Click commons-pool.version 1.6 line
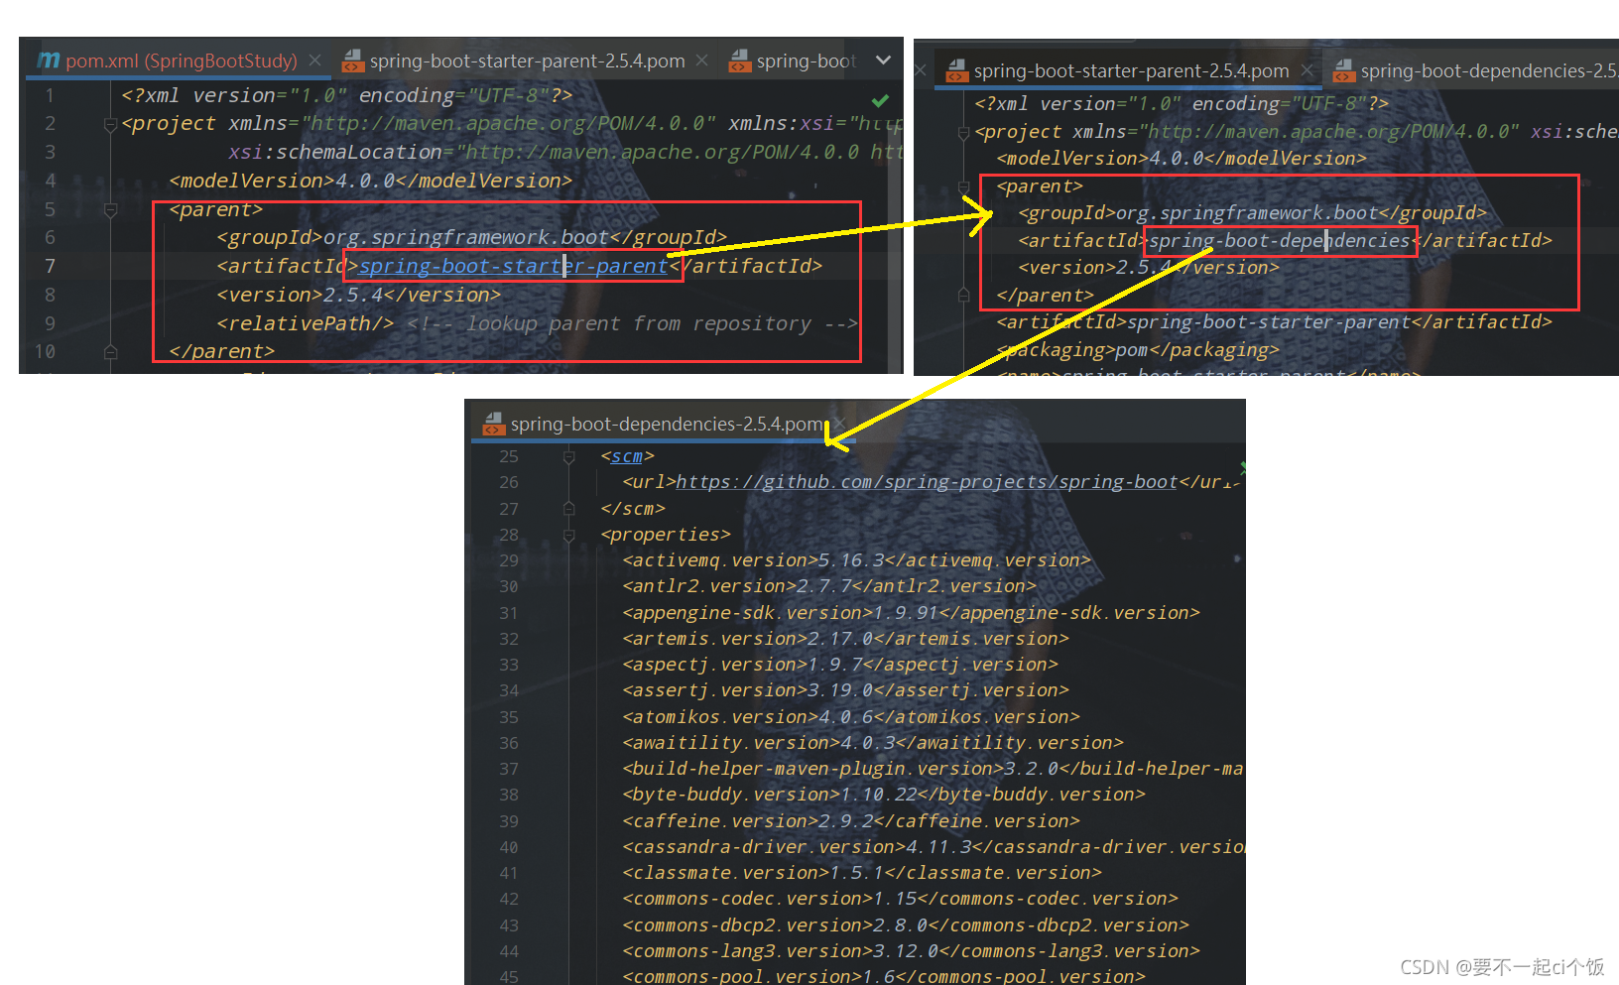Image resolution: width=1619 pixels, height=985 pixels. coord(884,975)
